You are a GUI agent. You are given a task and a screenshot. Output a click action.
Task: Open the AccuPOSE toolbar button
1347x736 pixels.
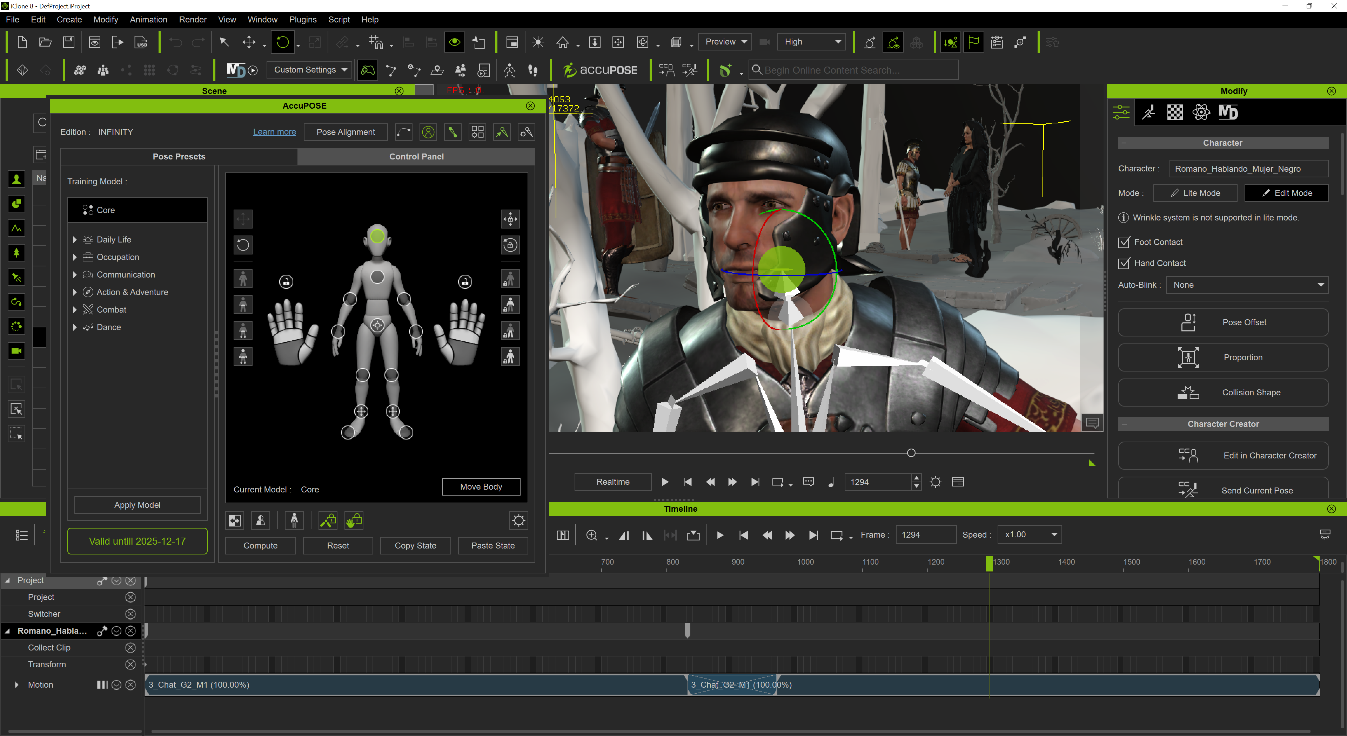click(x=600, y=70)
